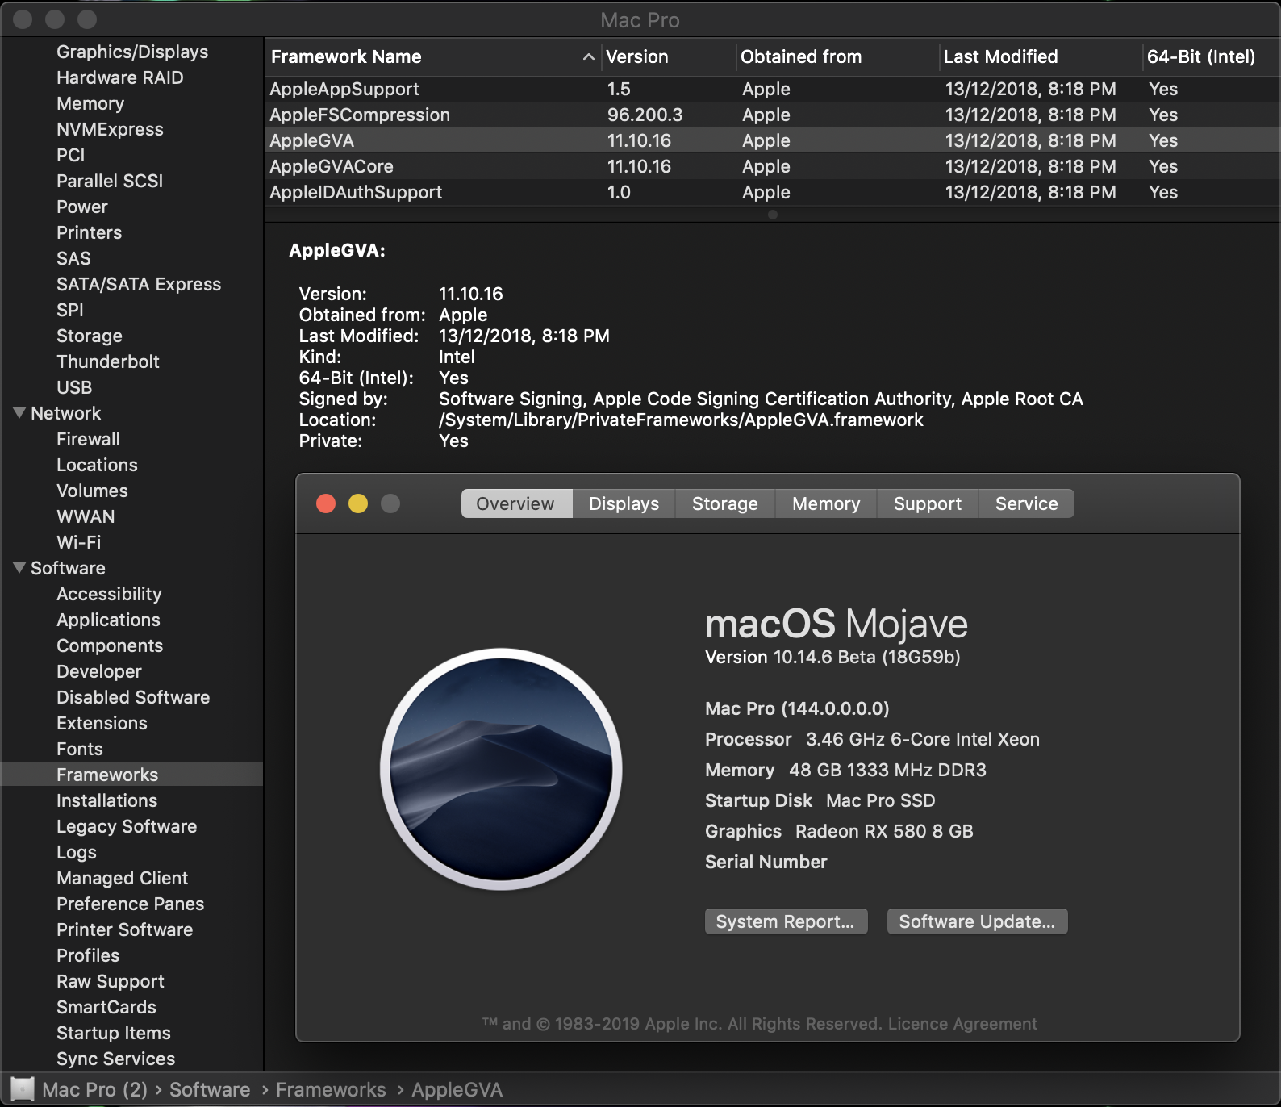Image resolution: width=1281 pixels, height=1107 pixels.
Task: Select the AppleFSCompression framework row
Action: pyautogui.click(x=772, y=115)
